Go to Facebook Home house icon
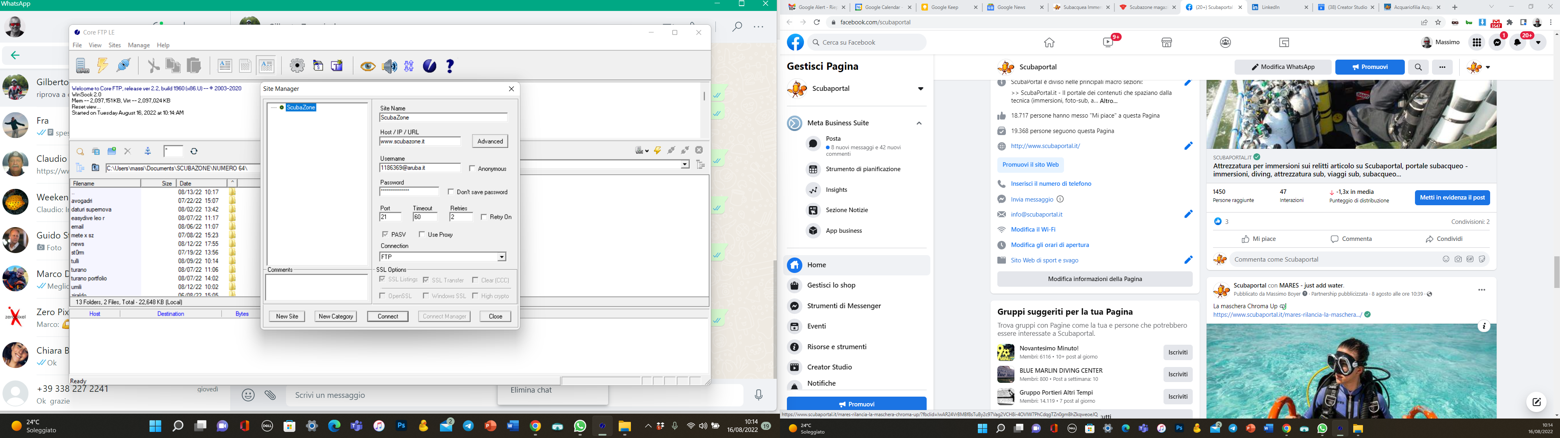This screenshot has width=1560, height=438. click(1049, 42)
